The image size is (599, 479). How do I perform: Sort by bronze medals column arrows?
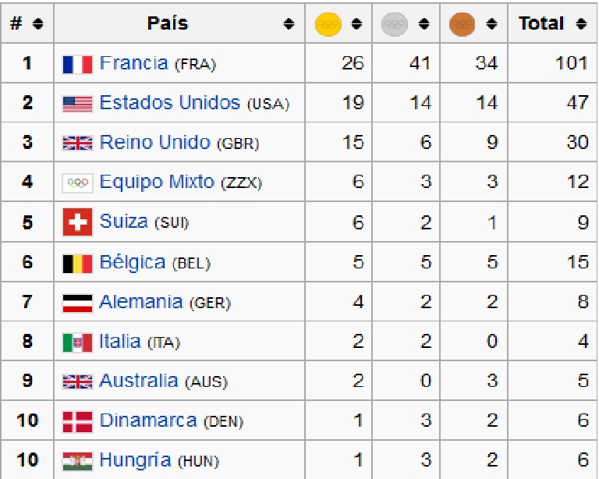coord(491,24)
